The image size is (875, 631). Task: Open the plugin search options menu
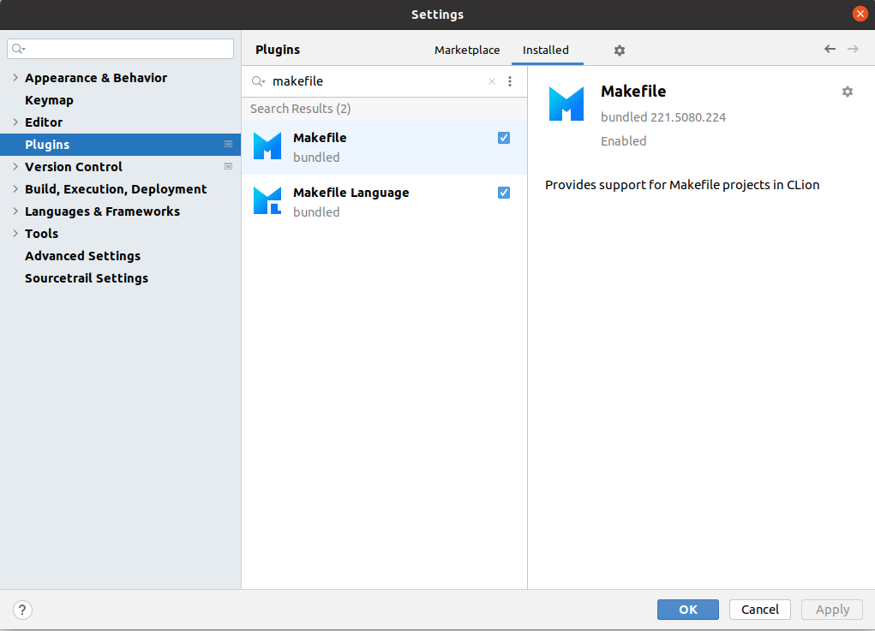tap(510, 81)
